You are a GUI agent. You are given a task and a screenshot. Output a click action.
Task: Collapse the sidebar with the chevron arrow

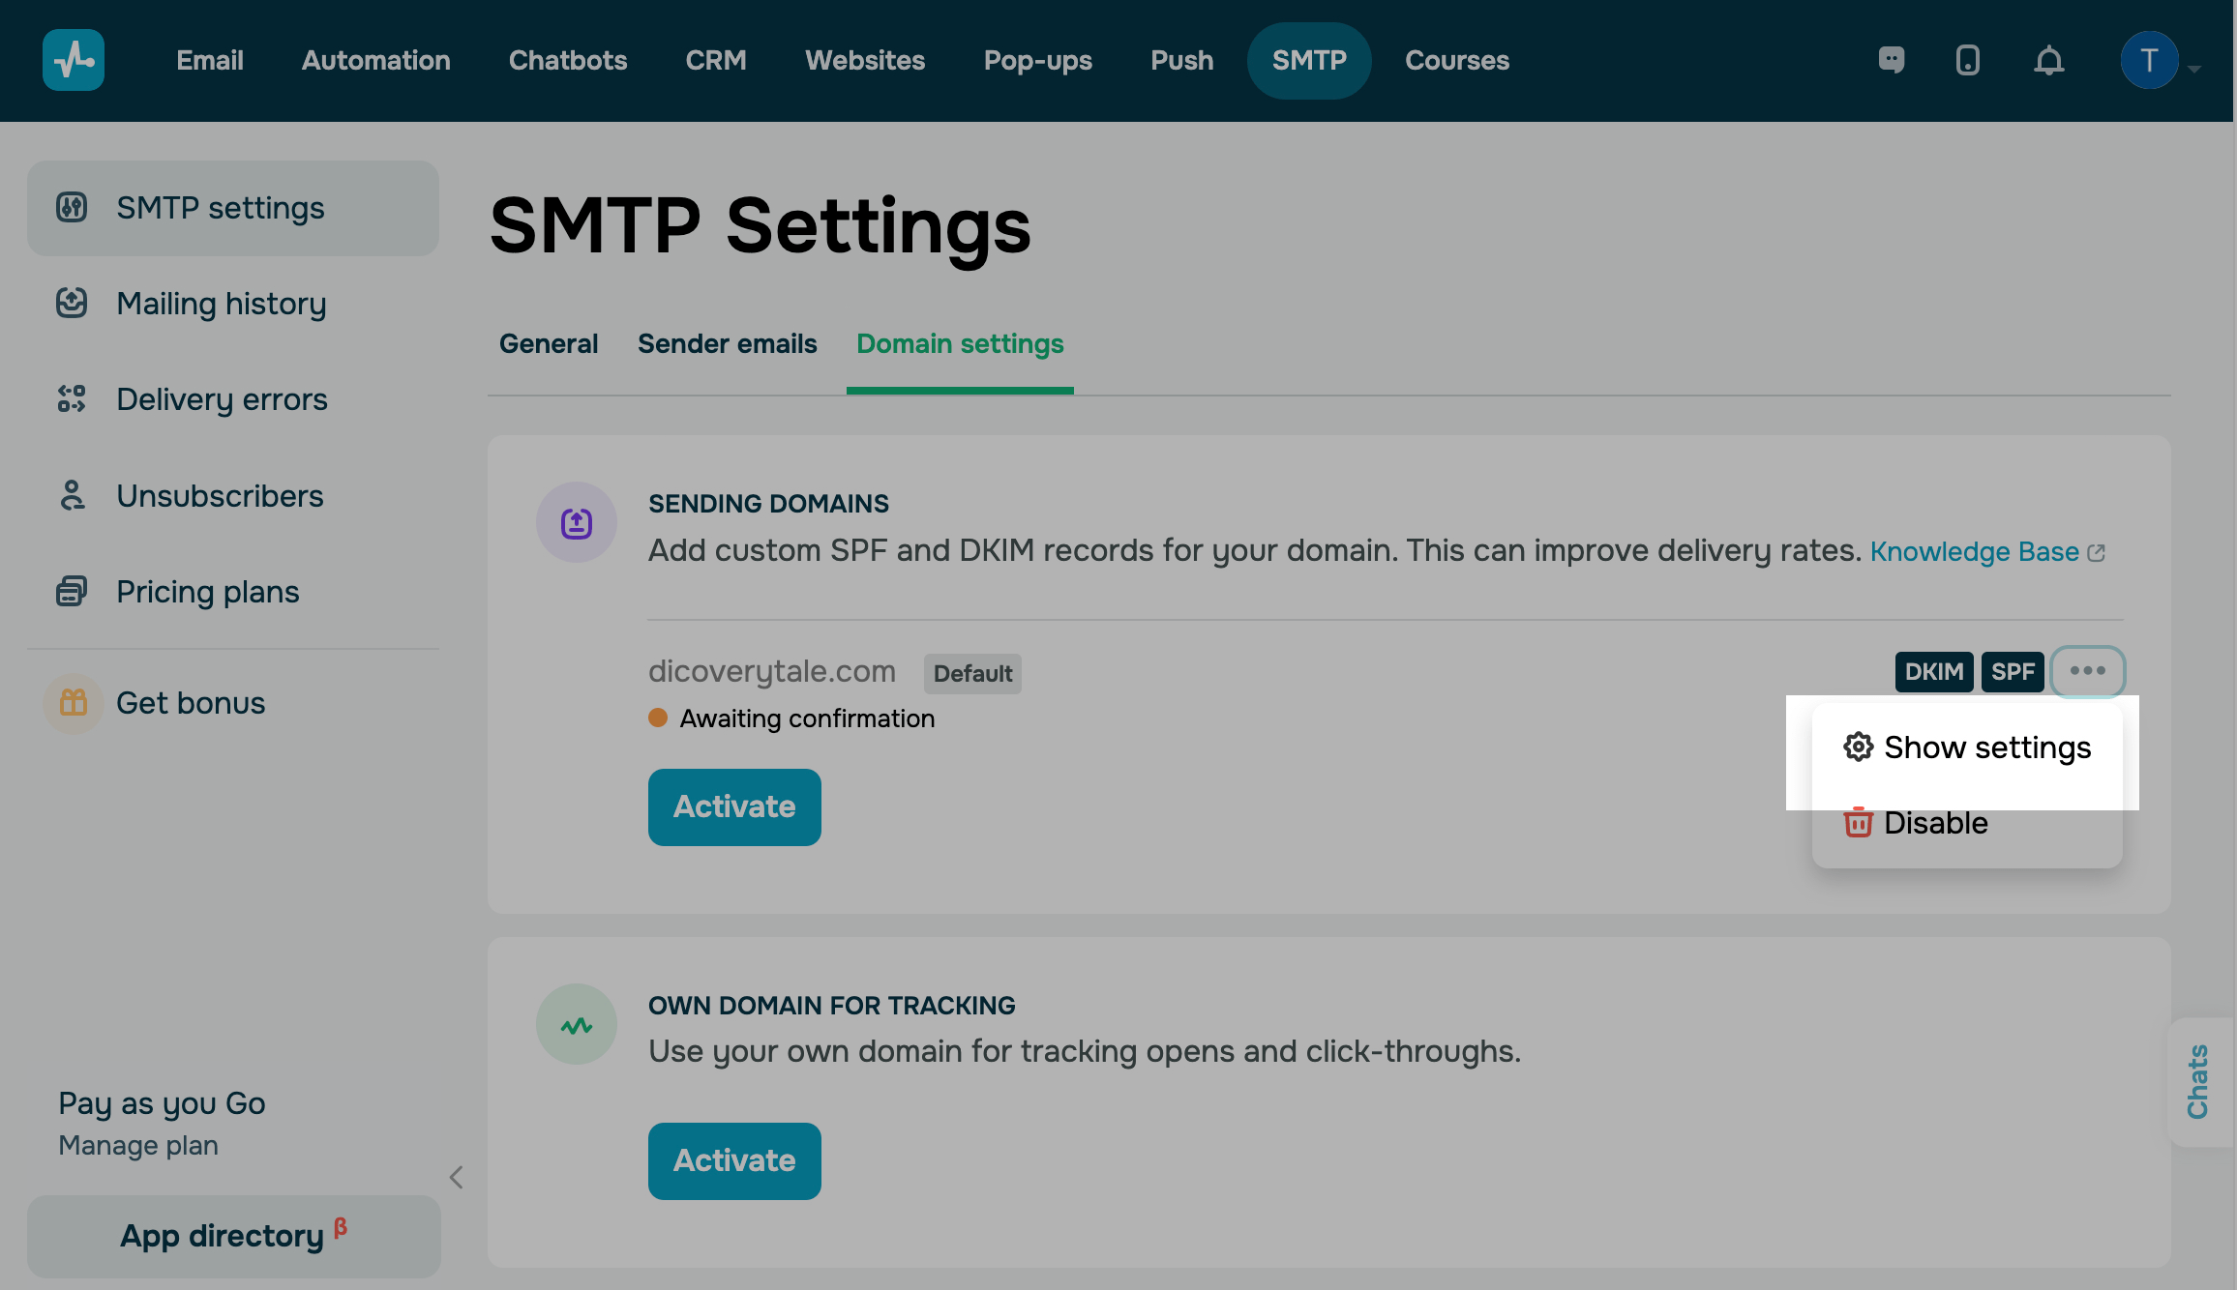tap(457, 1177)
